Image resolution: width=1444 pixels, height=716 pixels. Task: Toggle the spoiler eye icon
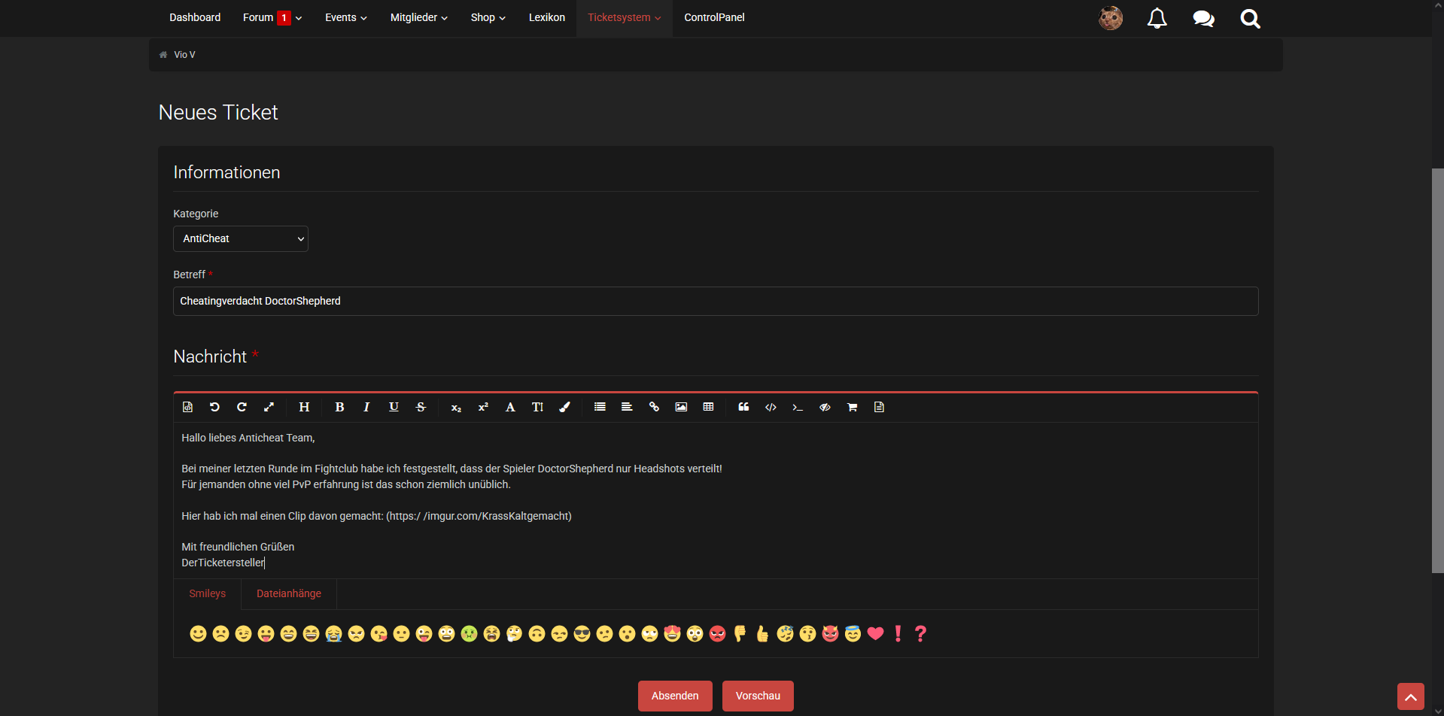pyautogui.click(x=825, y=407)
